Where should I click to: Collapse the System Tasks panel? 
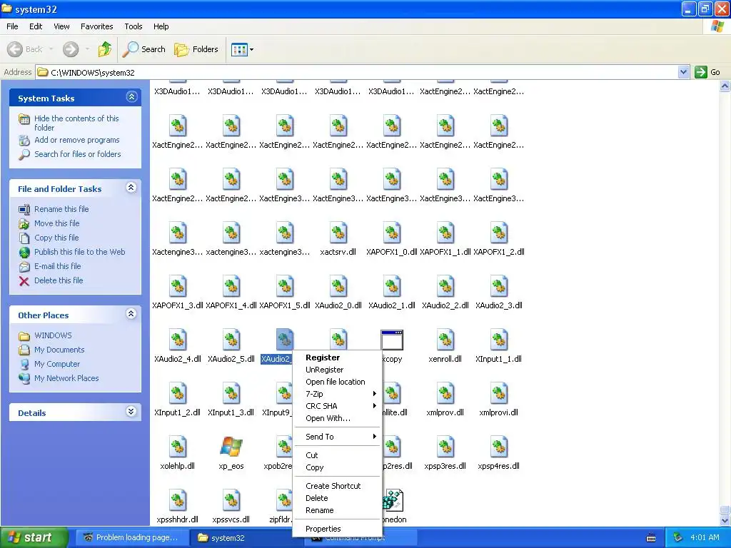point(131,97)
